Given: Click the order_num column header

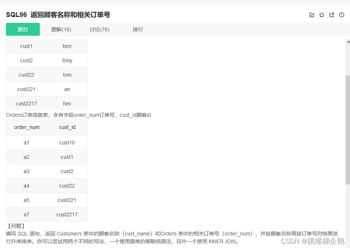Looking at the screenshot, I should click(x=27, y=127).
